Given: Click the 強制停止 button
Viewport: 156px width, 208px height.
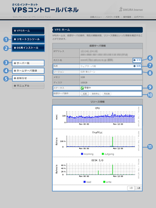Looking at the screenshot, I should point(96,94).
